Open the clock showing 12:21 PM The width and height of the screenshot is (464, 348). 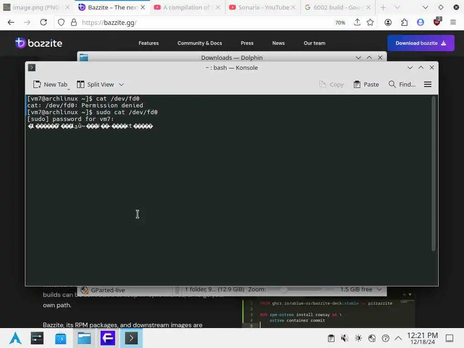point(422,338)
